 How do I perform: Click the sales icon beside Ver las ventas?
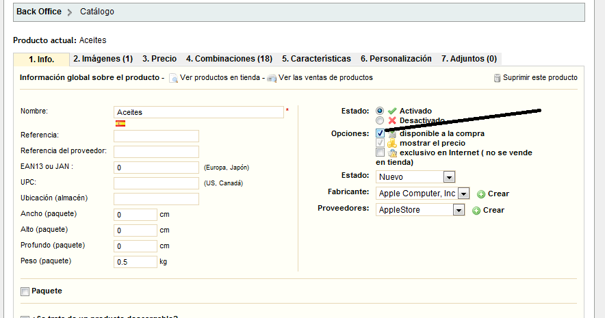pyautogui.click(x=272, y=78)
